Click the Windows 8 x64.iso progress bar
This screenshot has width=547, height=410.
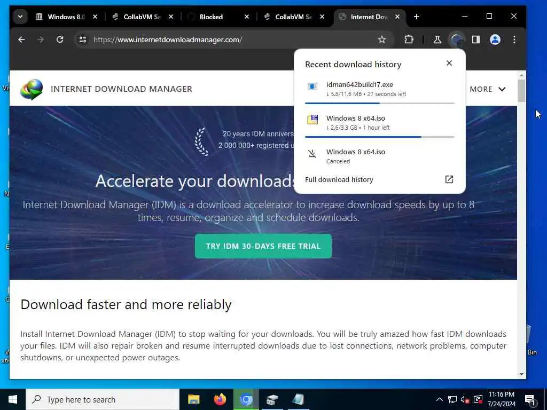(380, 137)
